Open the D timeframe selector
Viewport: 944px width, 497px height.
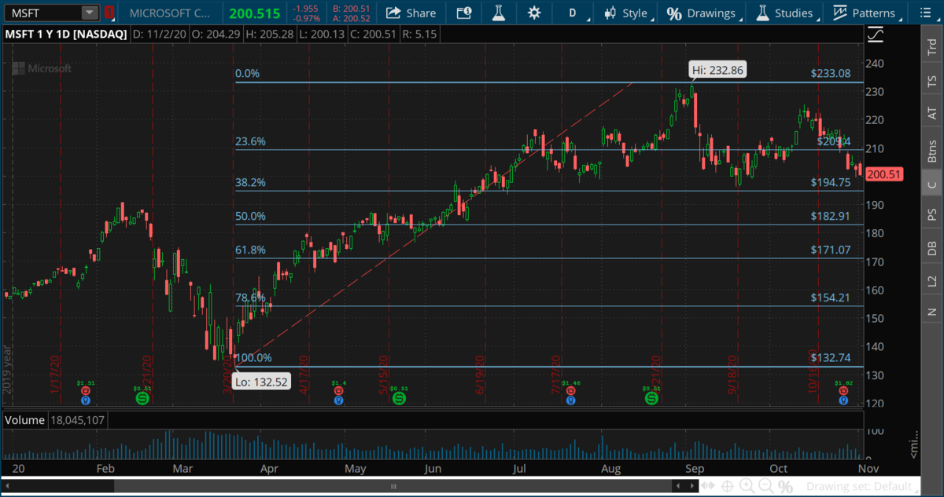(x=572, y=13)
